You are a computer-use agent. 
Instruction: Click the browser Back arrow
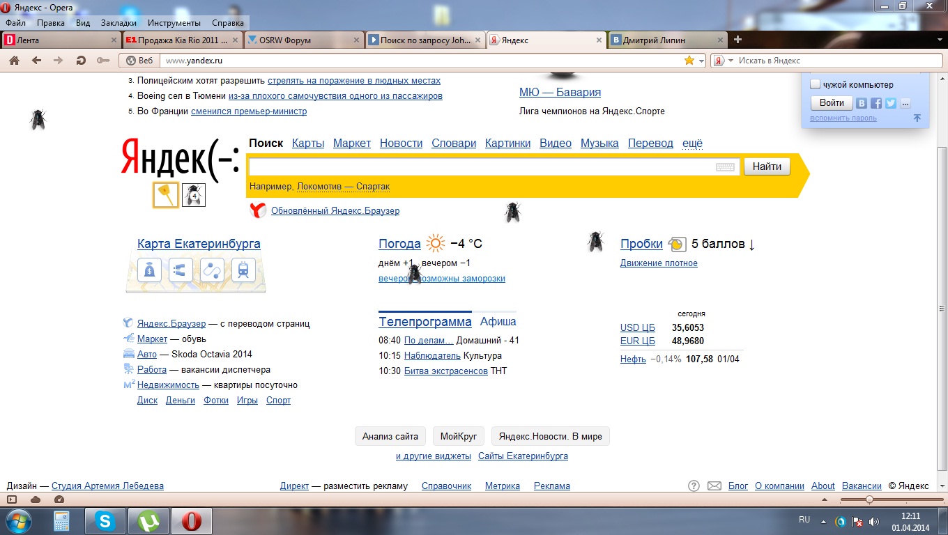tap(36, 61)
